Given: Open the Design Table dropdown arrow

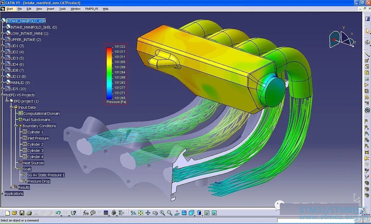Looking at the screenshot, I should 109,215.
